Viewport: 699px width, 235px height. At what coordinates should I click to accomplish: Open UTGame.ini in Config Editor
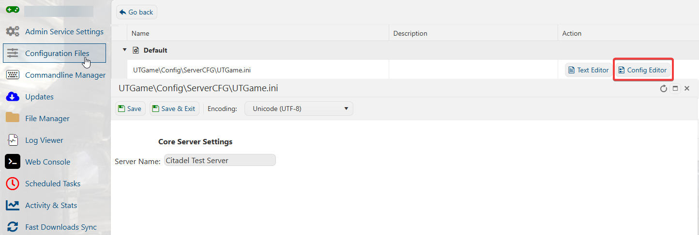[x=643, y=70]
